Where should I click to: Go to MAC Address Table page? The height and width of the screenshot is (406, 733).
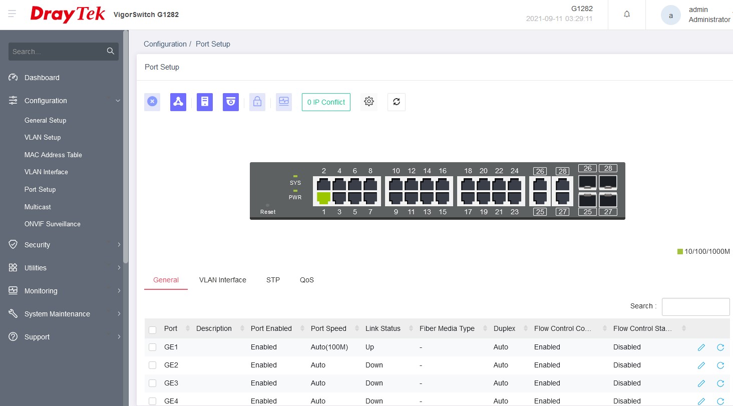tap(53, 155)
